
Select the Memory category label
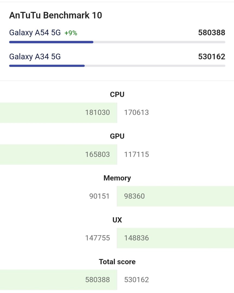117,178
